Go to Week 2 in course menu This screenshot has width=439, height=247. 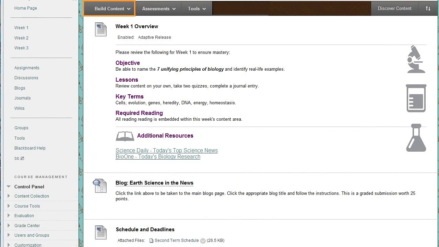pyautogui.click(x=21, y=38)
